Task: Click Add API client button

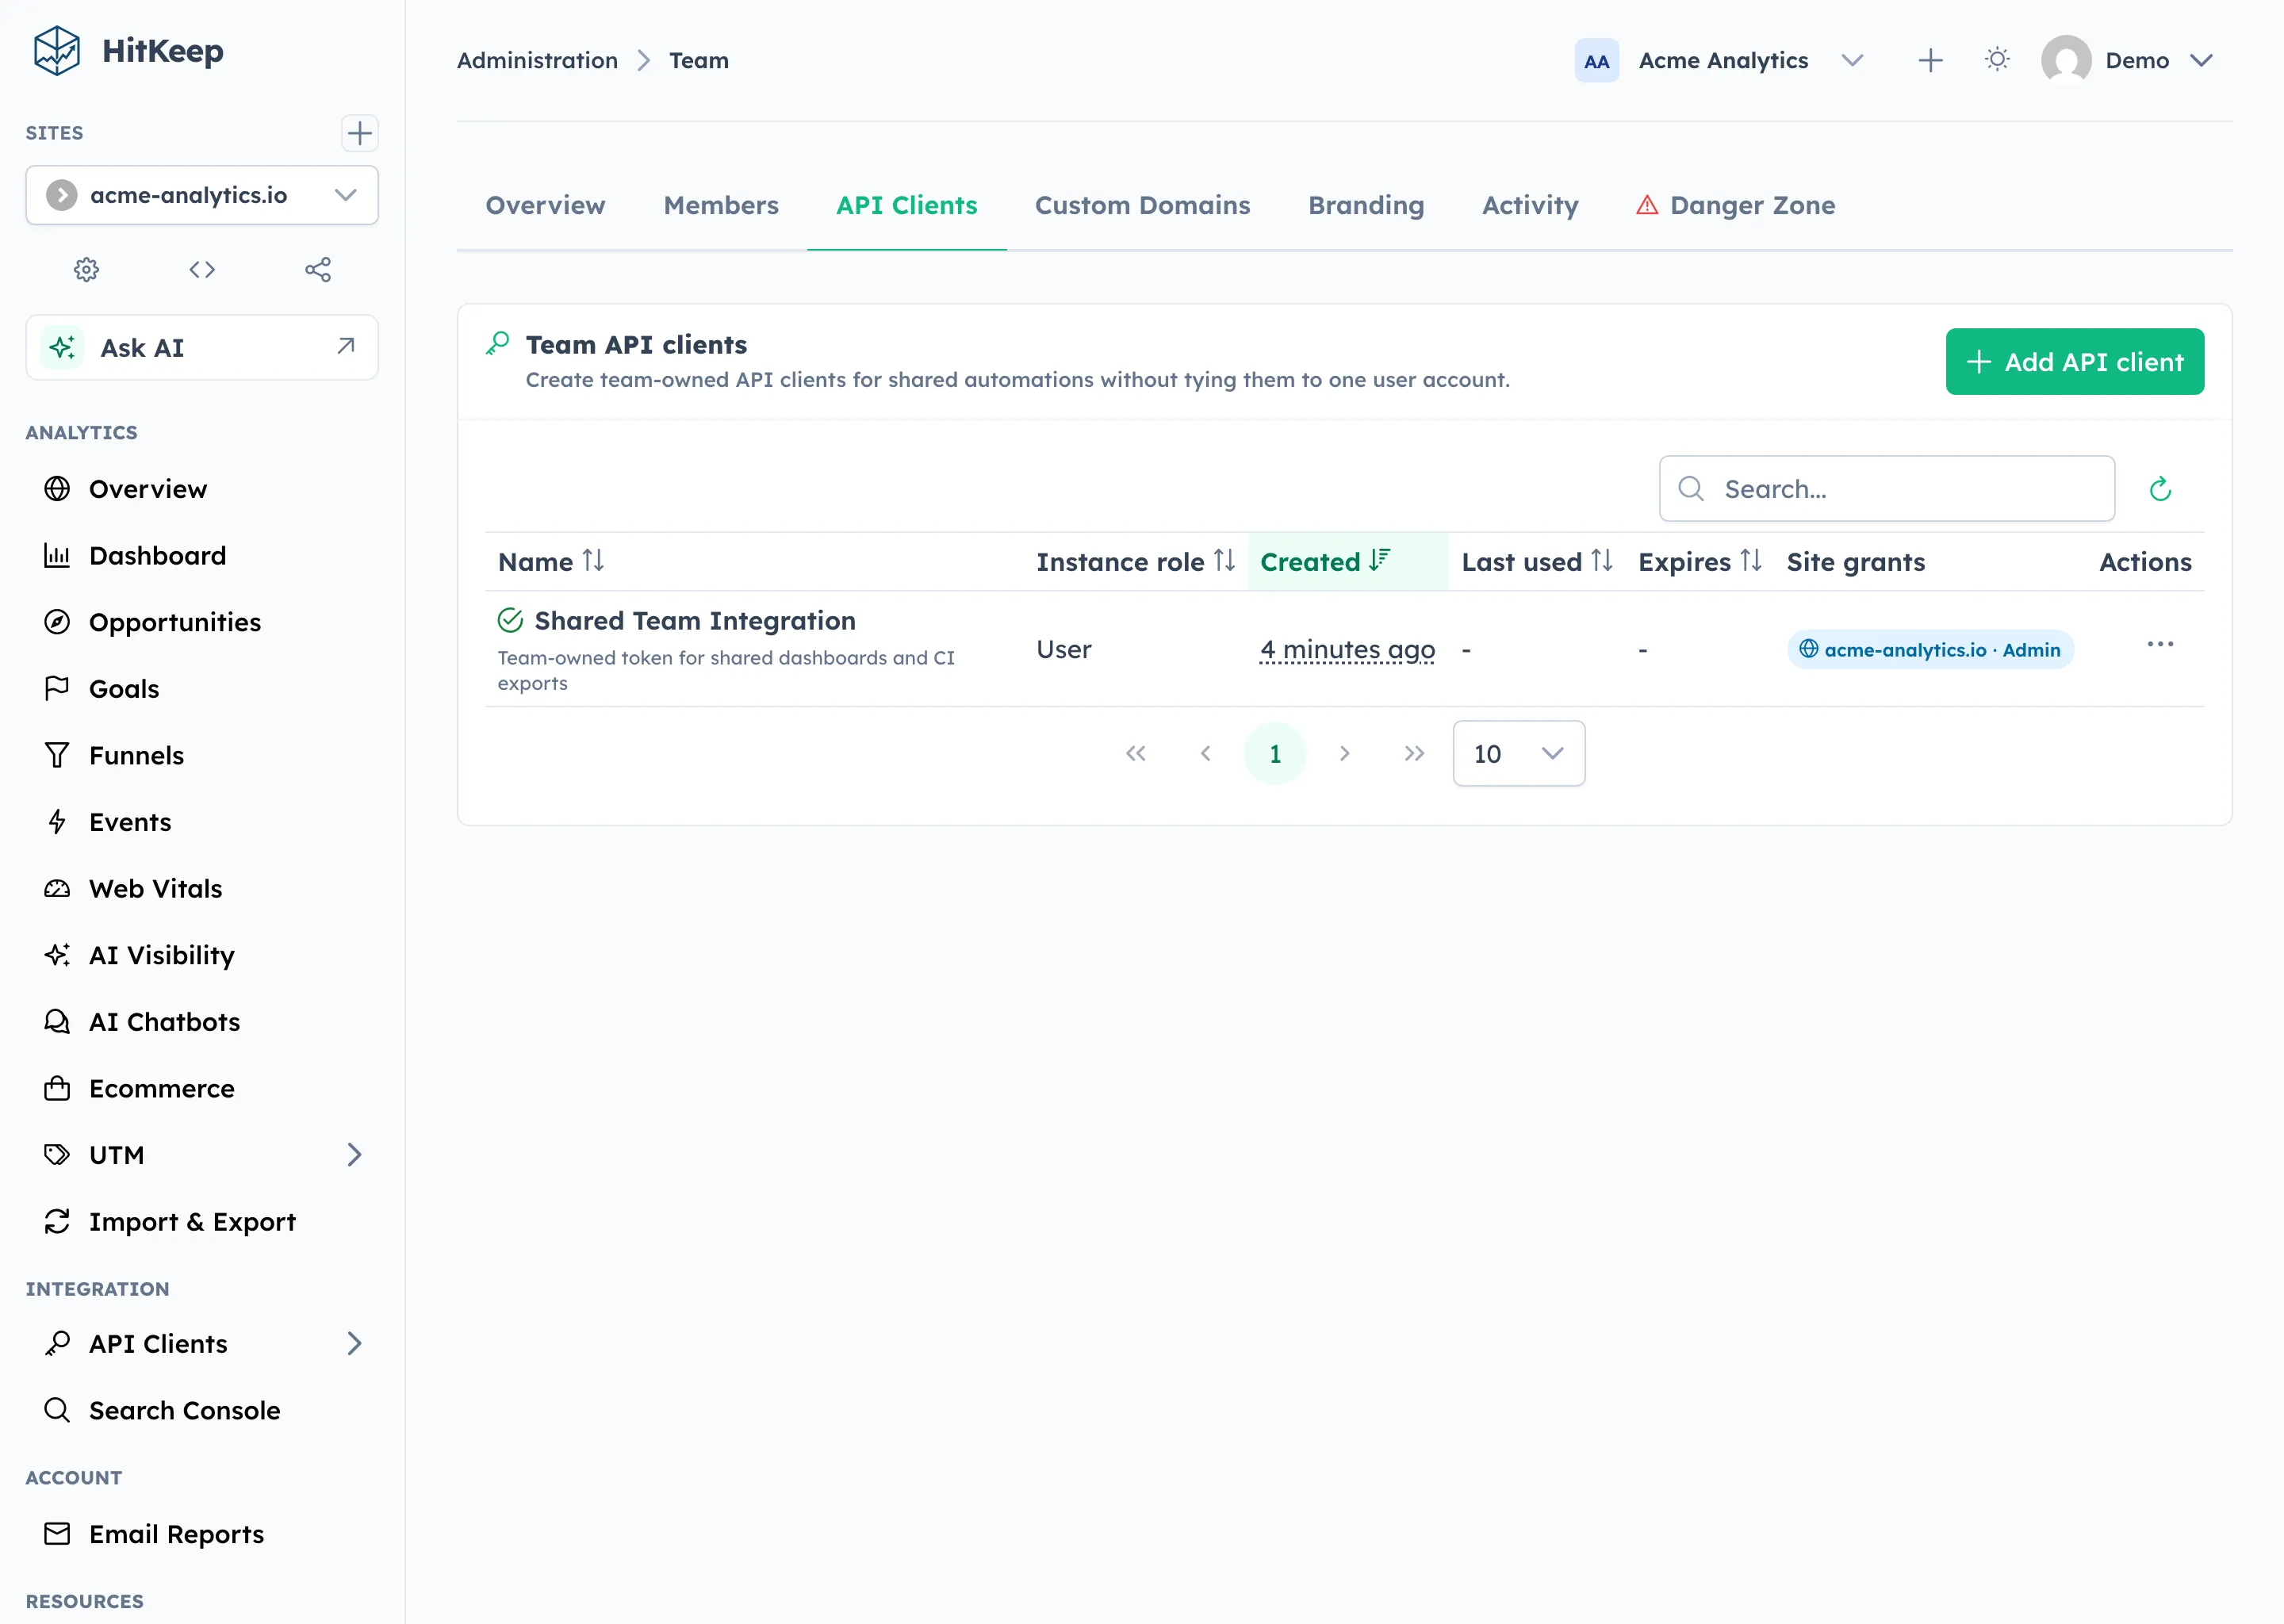Action: pyautogui.click(x=2074, y=361)
